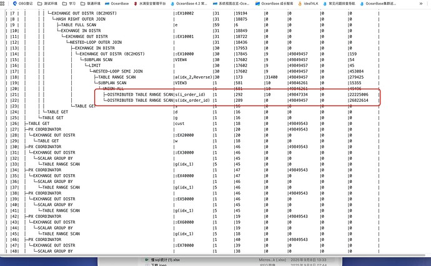Click the :EX10000 name cell
Image resolution: width=431 pixels, height=266 pixels.
[x=184, y=54]
